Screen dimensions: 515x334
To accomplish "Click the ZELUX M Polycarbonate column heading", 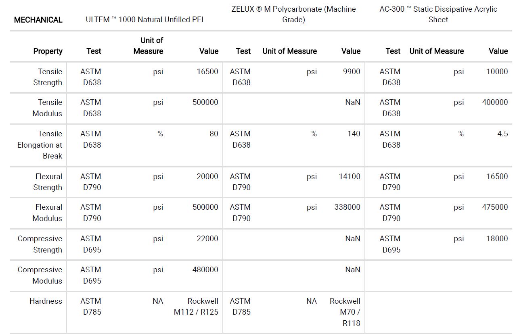I will (293, 14).
